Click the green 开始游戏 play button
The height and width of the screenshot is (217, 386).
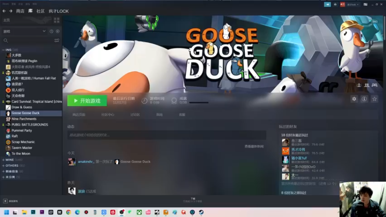87,101
